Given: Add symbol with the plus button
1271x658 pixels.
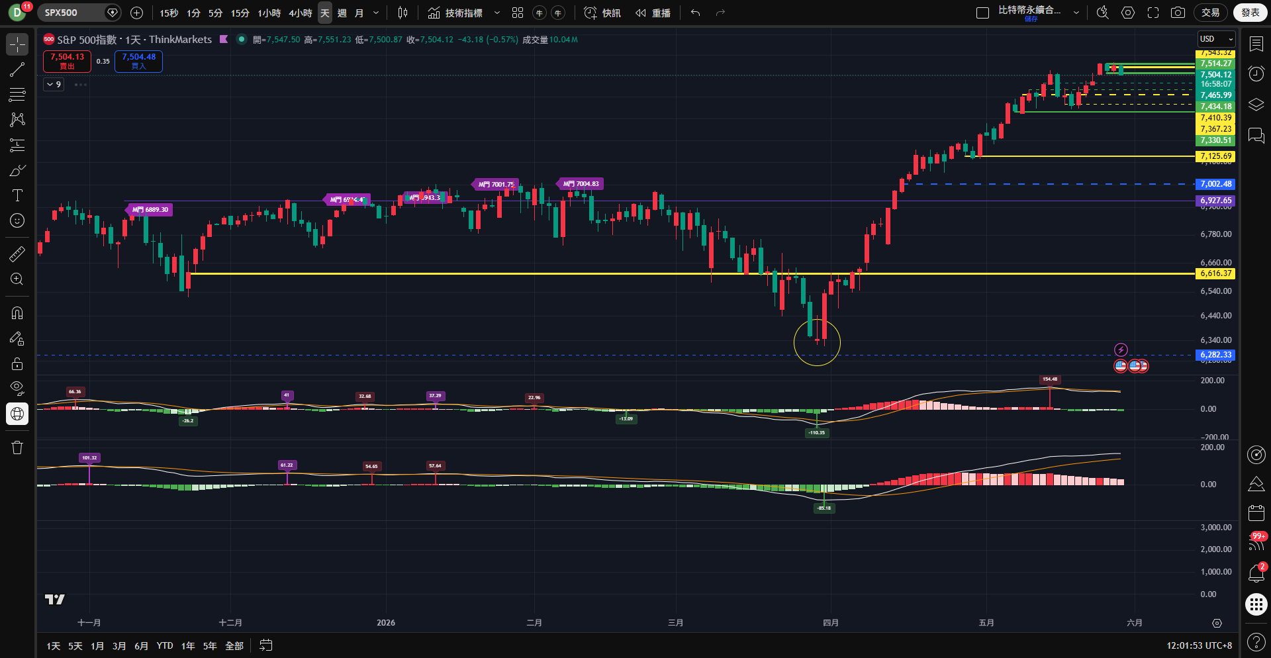Looking at the screenshot, I should click(136, 13).
